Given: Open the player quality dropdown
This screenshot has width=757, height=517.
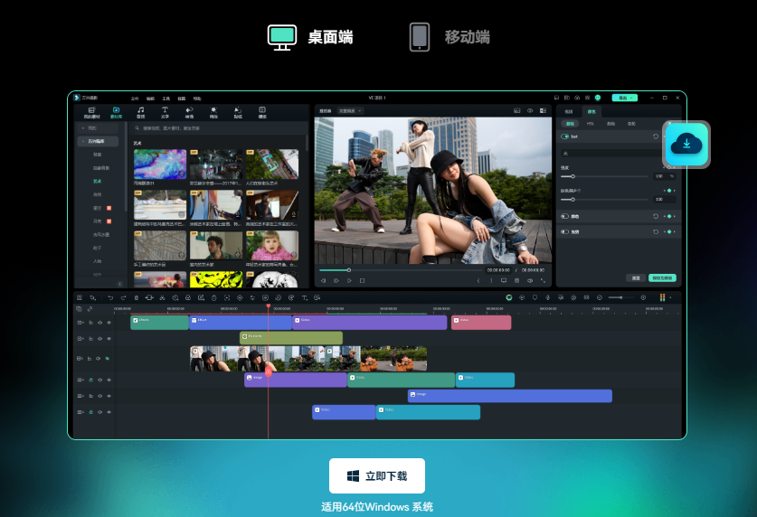Looking at the screenshot, I should (350, 111).
